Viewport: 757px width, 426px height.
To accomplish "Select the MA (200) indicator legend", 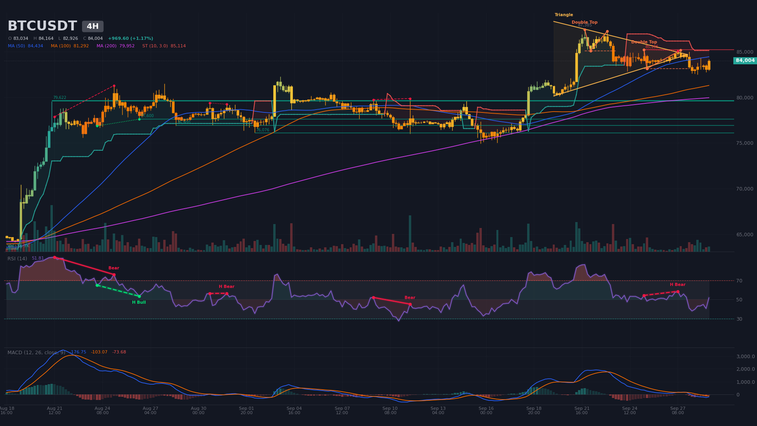I will (115, 46).
